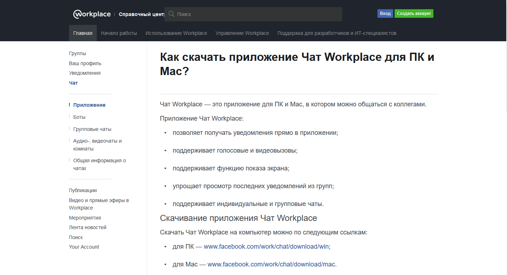Open Общая информация о чатах sub-item

pos(100,164)
